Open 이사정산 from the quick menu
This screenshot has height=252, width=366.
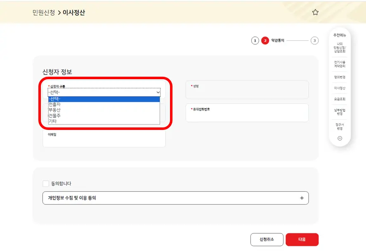(x=339, y=88)
